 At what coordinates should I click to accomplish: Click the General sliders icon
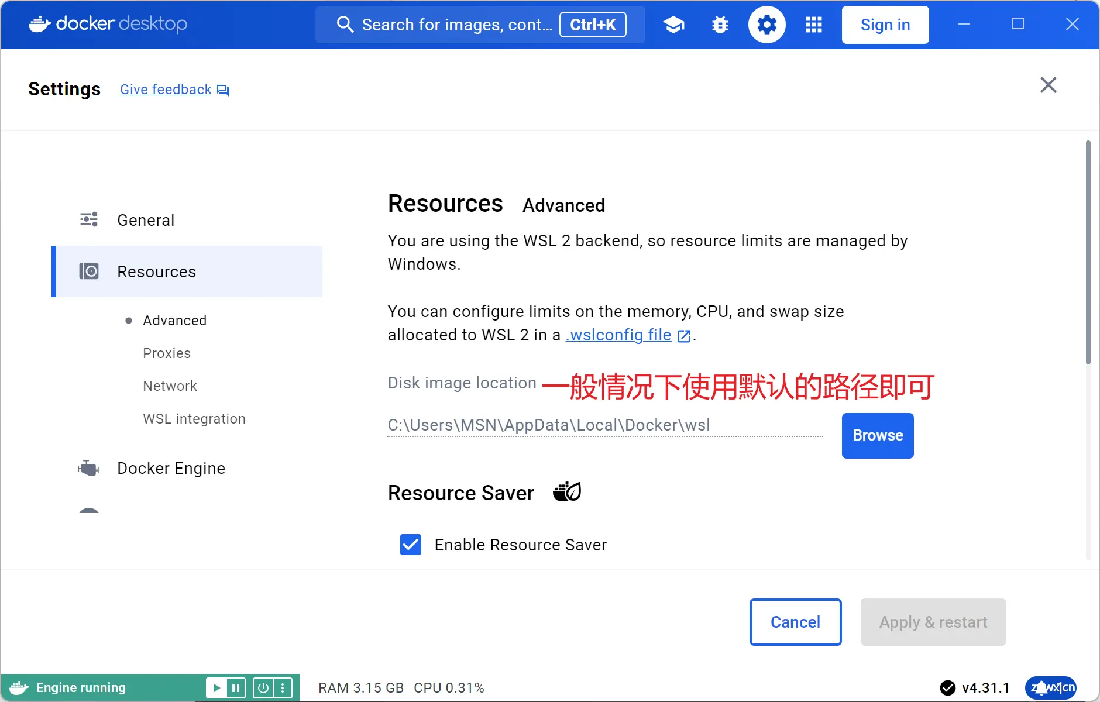point(89,219)
